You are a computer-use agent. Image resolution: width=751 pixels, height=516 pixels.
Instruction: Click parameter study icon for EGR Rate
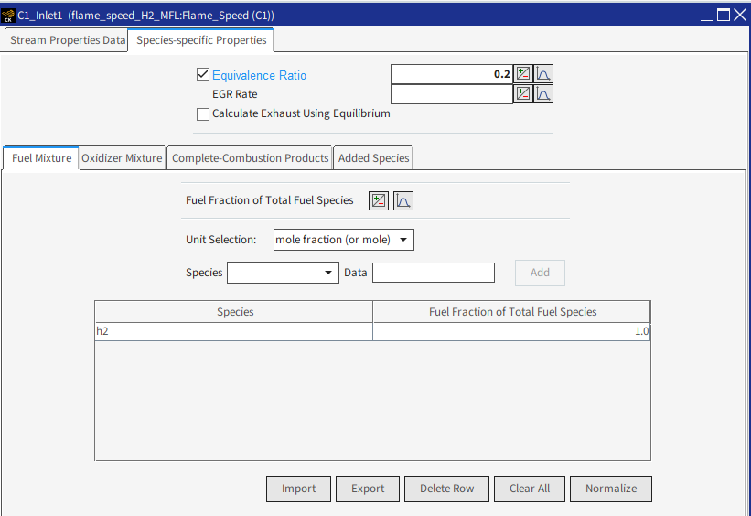[523, 93]
